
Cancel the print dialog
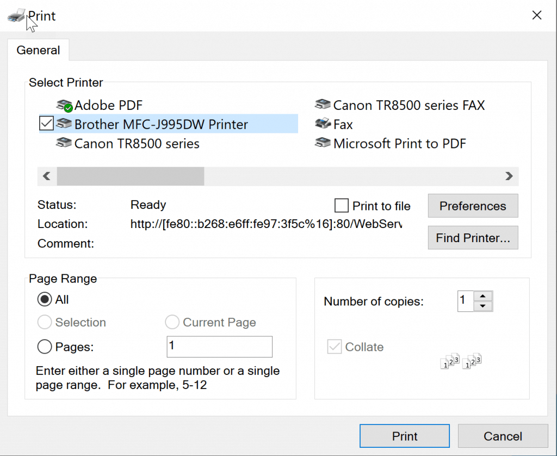[503, 436]
